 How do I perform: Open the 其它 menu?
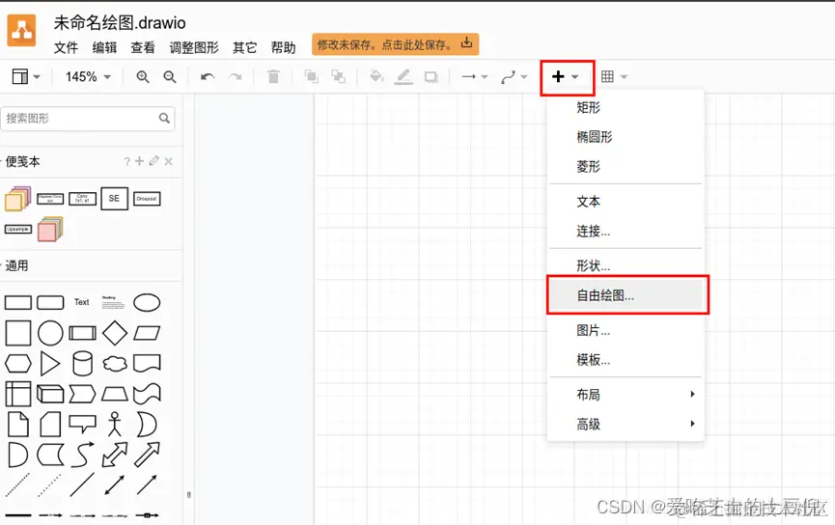244,48
